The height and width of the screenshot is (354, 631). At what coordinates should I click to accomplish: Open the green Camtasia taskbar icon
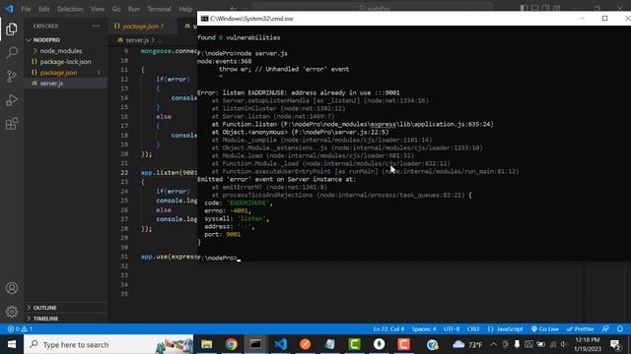point(355,344)
